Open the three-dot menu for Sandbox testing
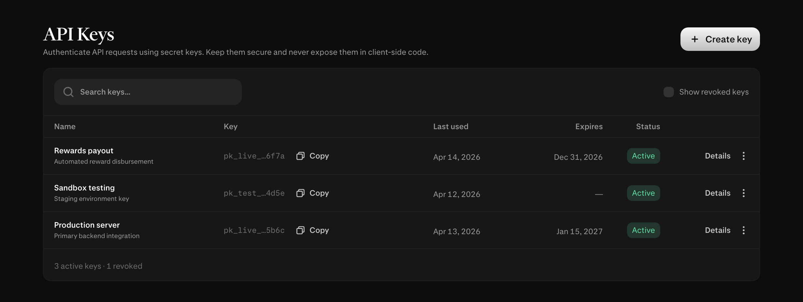Screen dimensions: 803x302 pos(744,193)
